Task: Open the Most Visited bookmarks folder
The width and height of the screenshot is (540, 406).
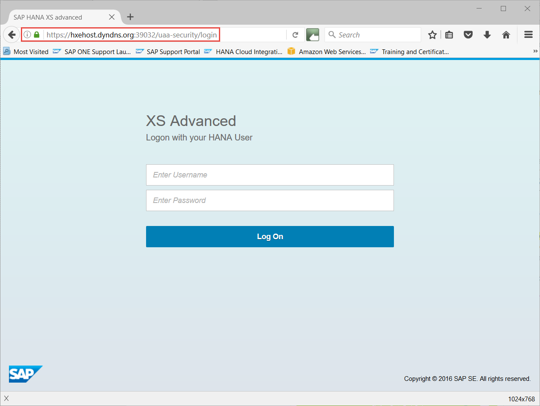Action: pyautogui.click(x=26, y=51)
